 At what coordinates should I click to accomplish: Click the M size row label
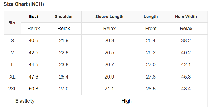click(x=13, y=53)
